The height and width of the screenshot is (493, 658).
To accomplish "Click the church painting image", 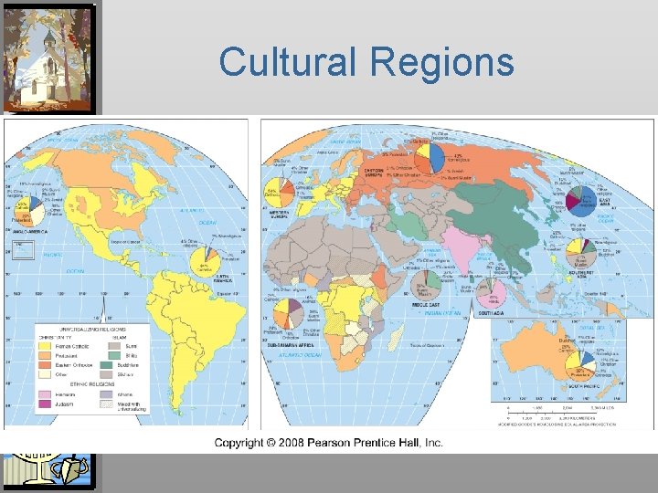I will point(48,58).
